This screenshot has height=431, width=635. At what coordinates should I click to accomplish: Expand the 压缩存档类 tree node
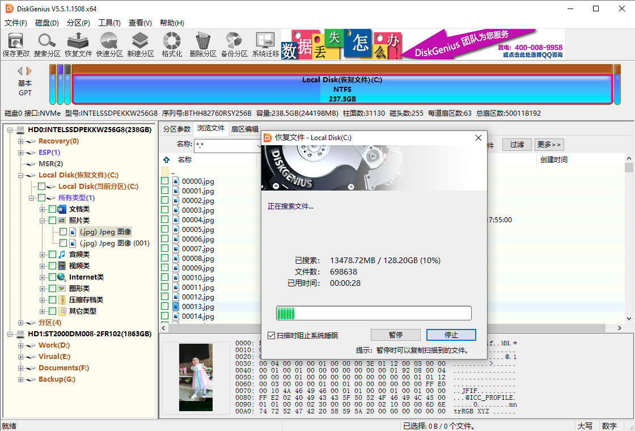(42, 300)
